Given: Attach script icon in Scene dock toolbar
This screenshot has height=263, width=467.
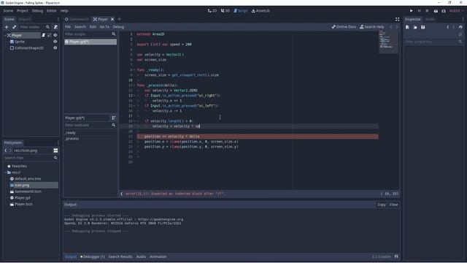Looking at the screenshot, I should tap(55, 27).
